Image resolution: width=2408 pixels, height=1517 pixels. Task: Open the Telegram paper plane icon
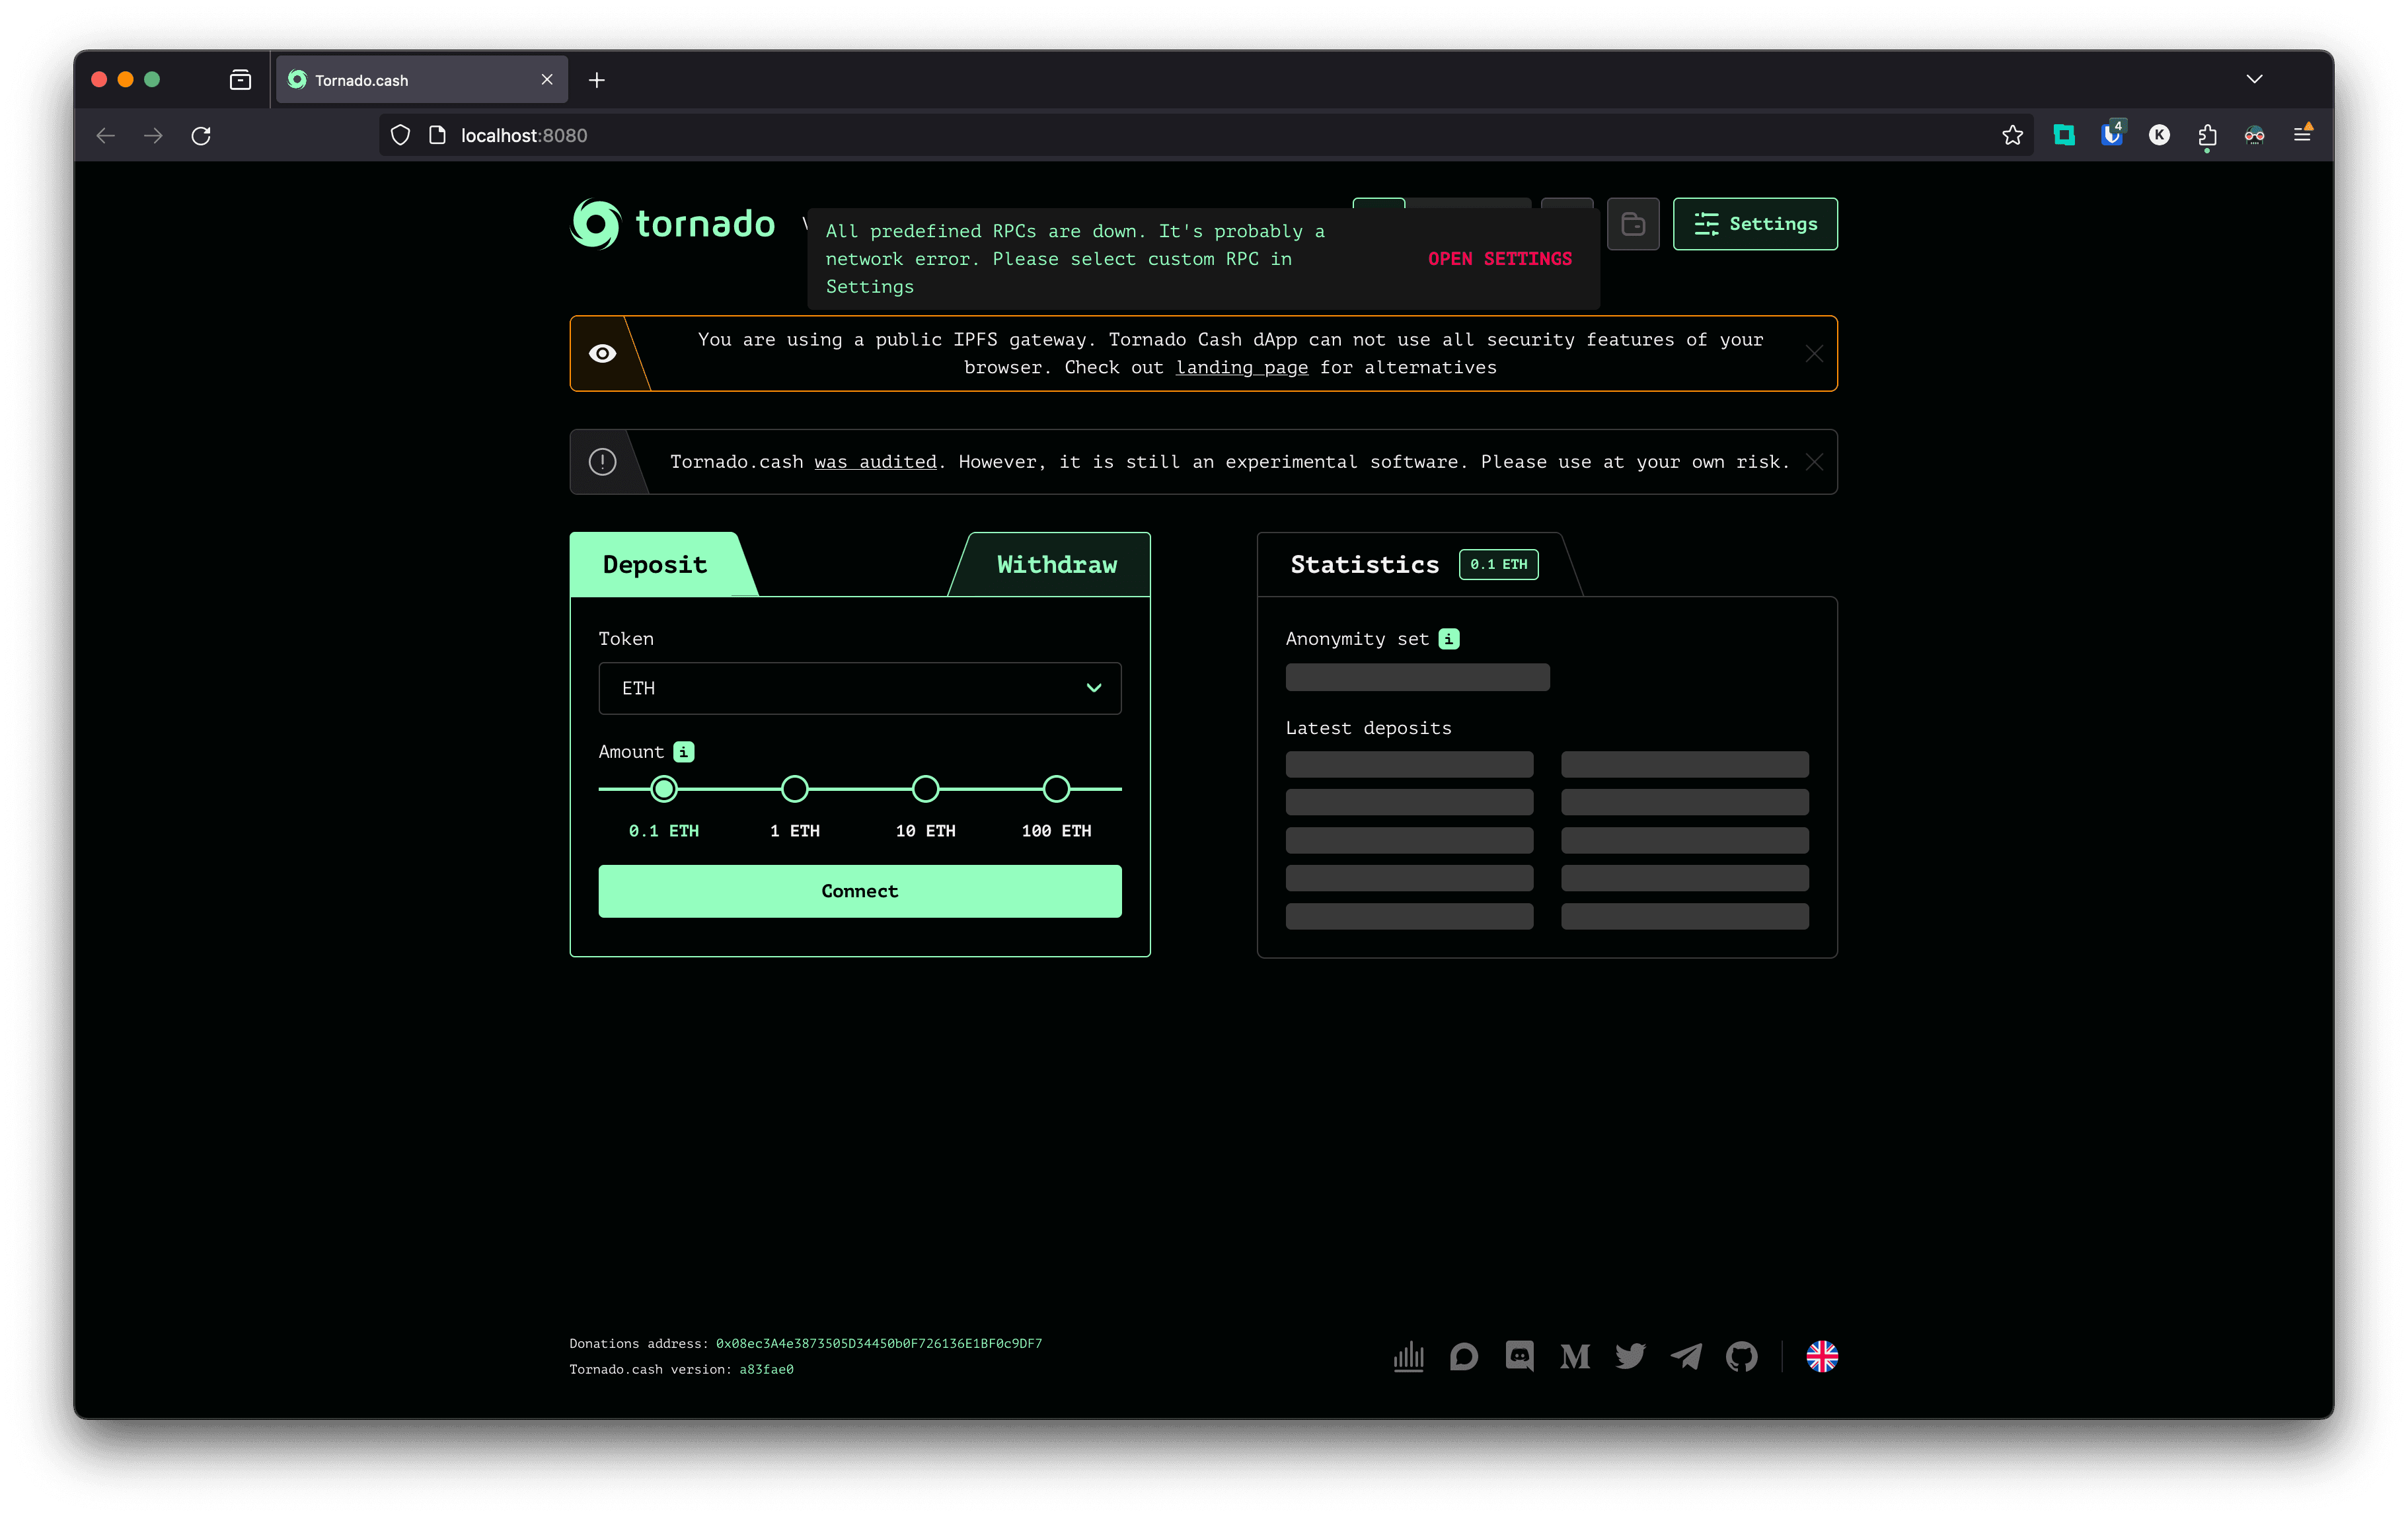click(1686, 1357)
